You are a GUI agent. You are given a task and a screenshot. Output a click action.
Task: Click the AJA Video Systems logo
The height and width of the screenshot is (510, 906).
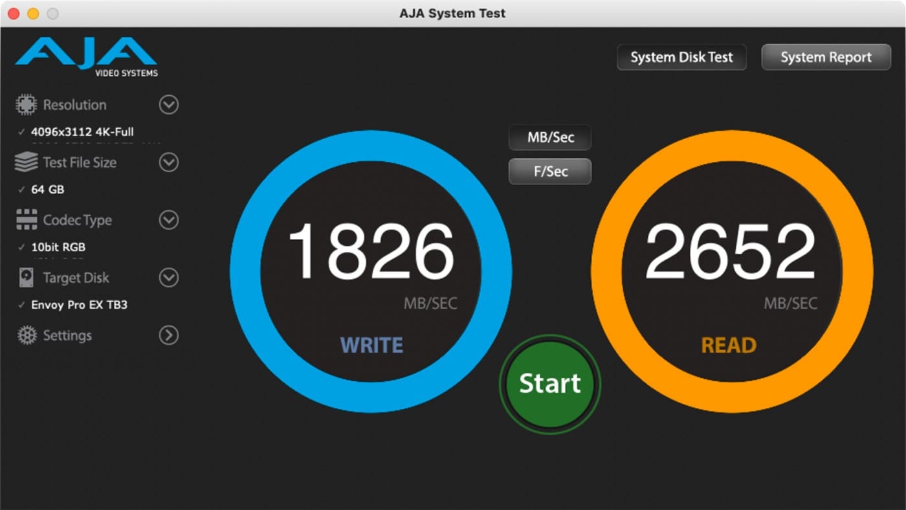click(86, 58)
